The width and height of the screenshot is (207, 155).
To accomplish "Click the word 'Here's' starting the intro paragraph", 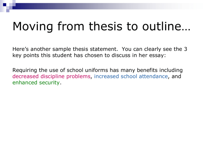I will pyautogui.click(x=20, y=49).
